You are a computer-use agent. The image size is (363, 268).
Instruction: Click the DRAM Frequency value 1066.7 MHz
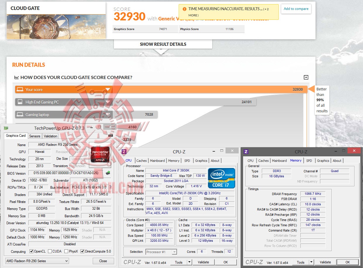[313, 194]
